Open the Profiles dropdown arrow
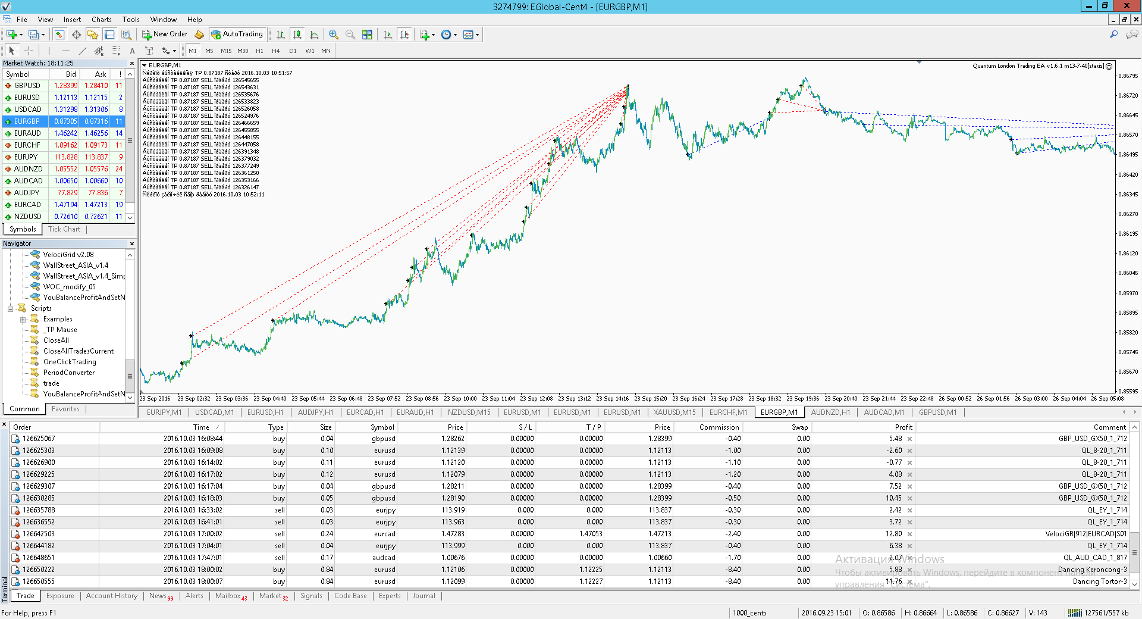This screenshot has height=619, width=1142. coord(43,35)
